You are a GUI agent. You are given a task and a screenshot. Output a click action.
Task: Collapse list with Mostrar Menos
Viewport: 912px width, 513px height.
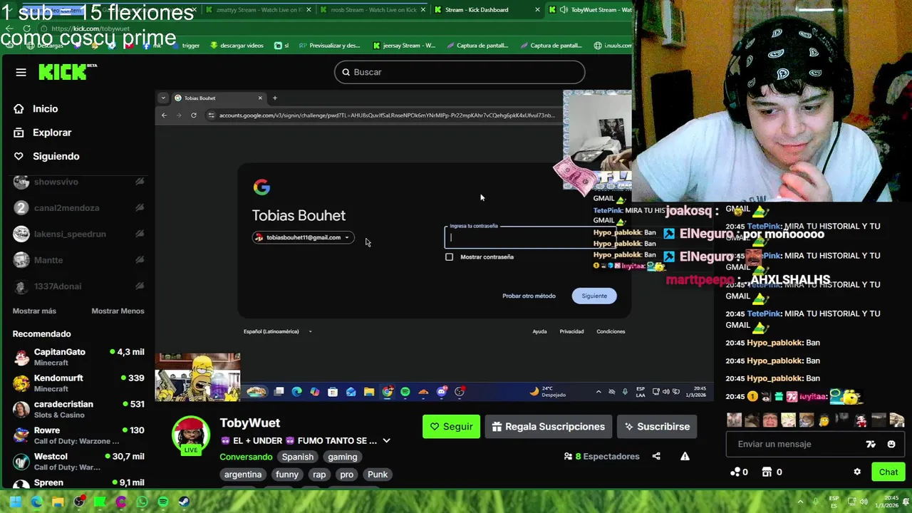118,311
